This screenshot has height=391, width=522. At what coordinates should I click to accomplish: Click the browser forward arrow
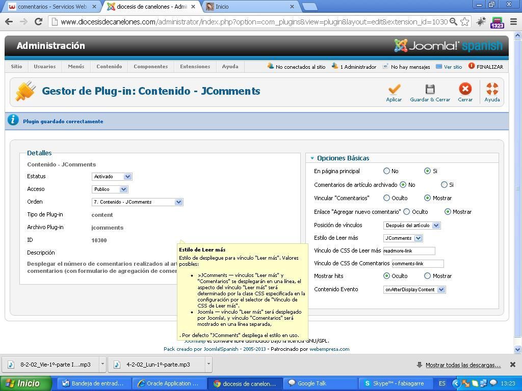pyautogui.click(x=23, y=22)
